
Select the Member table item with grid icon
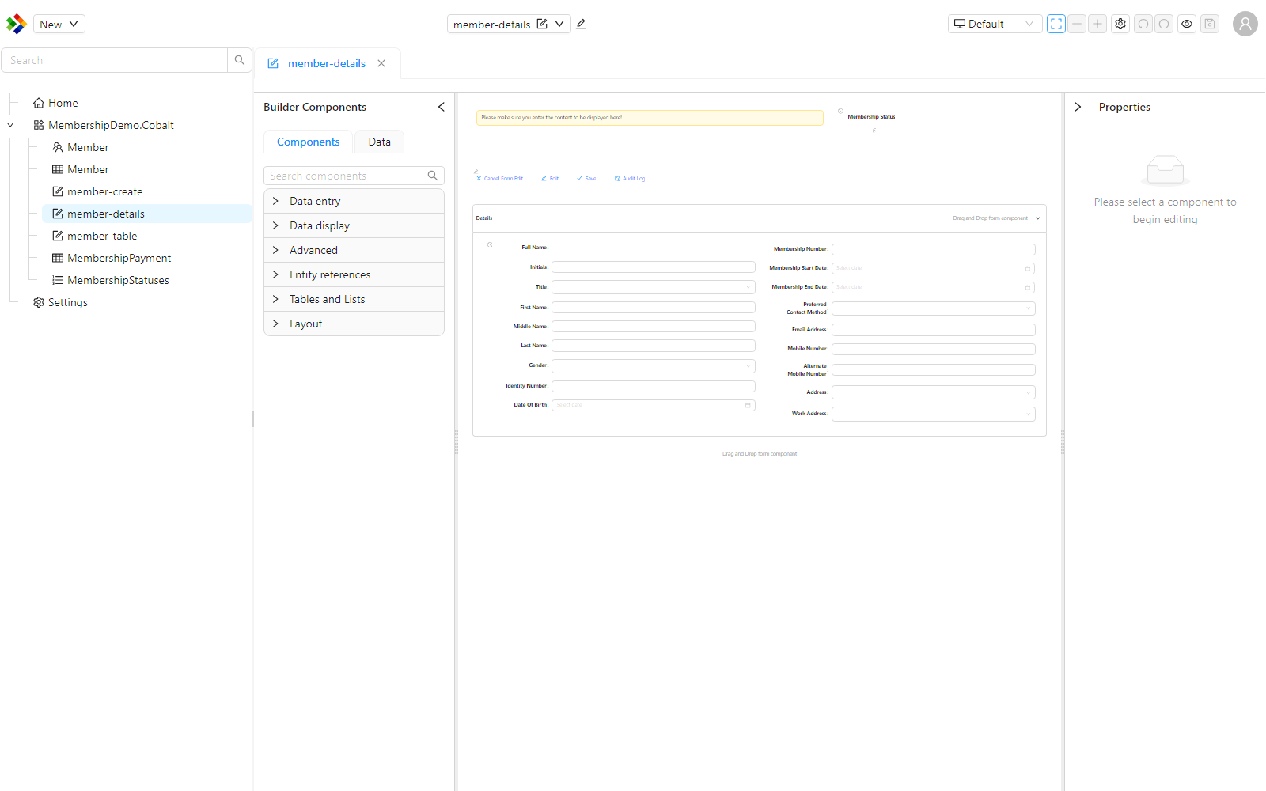pos(81,169)
